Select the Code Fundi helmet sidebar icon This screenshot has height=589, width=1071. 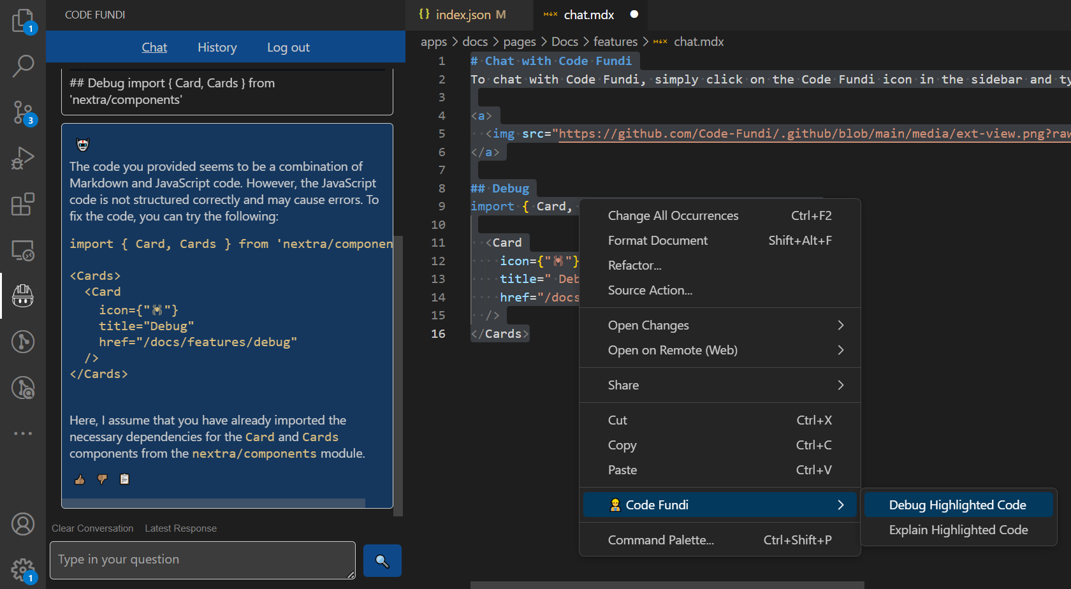click(x=23, y=296)
